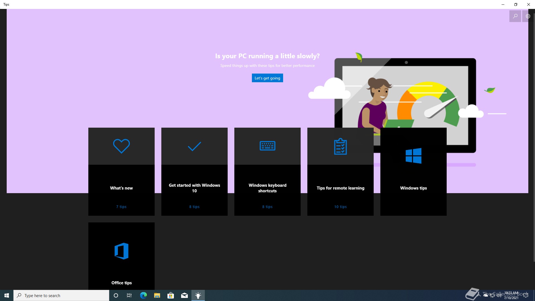Open Cortana from the taskbar
This screenshot has width=535, height=301.
[x=116, y=295]
